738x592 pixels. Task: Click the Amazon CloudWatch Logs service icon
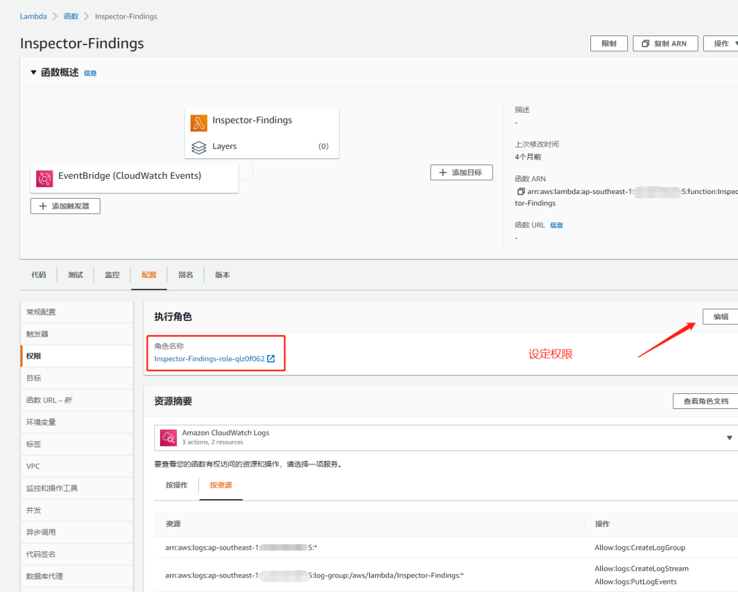169,438
